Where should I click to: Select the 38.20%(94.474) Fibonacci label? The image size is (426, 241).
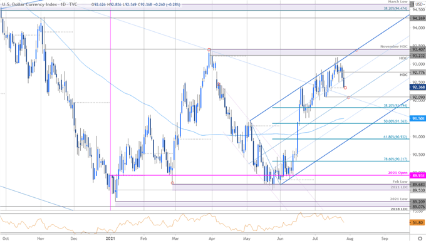coord(396,8)
